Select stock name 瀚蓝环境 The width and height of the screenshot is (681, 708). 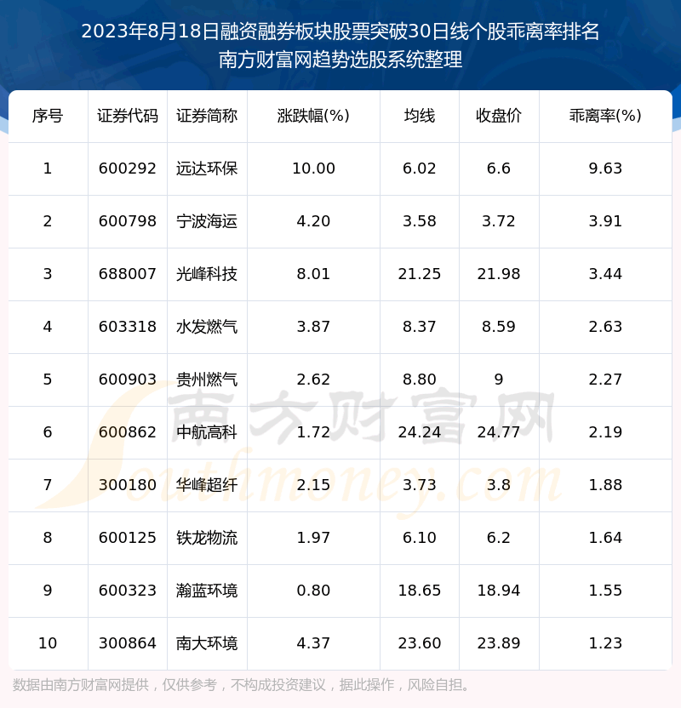click(x=207, y=591)
